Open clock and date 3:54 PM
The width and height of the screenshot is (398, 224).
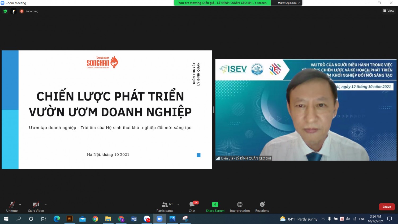pyautogui.click(x=375, y=219)
